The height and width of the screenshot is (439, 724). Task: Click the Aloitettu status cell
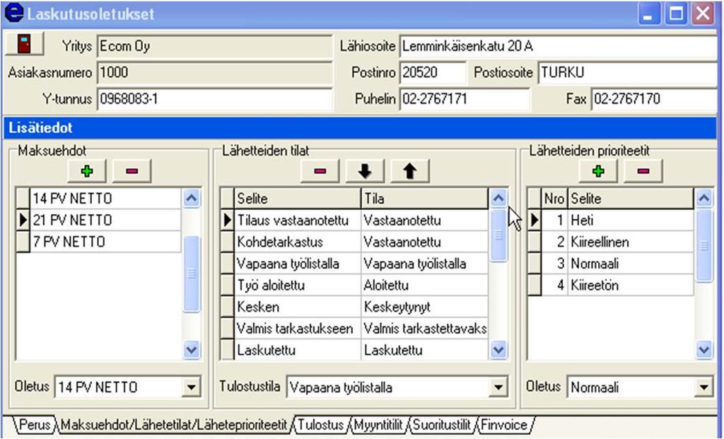coord(424,286)
